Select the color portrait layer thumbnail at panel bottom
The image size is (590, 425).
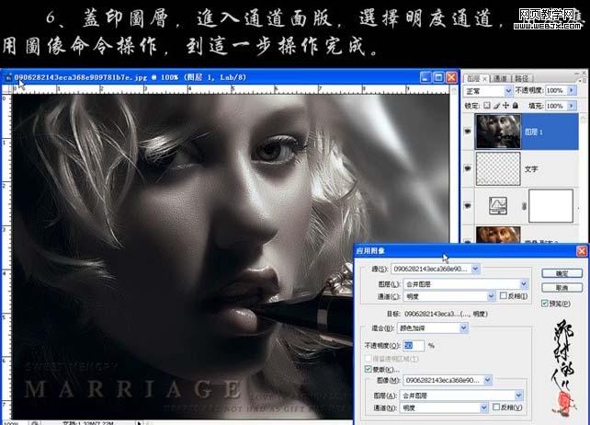(498, 235)
